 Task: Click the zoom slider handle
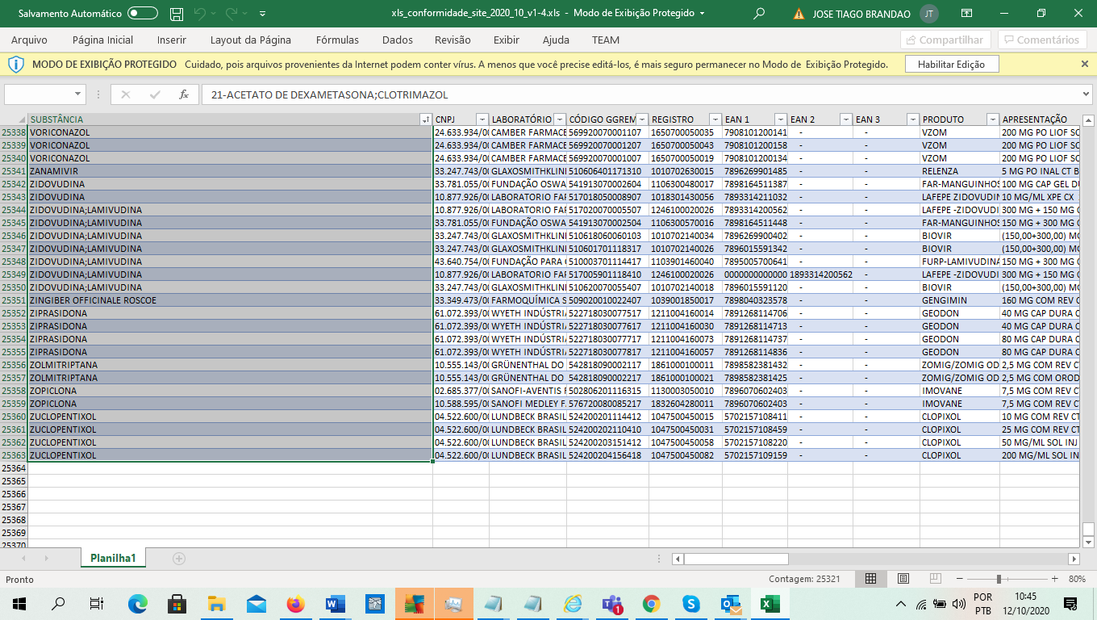(999, 579)
